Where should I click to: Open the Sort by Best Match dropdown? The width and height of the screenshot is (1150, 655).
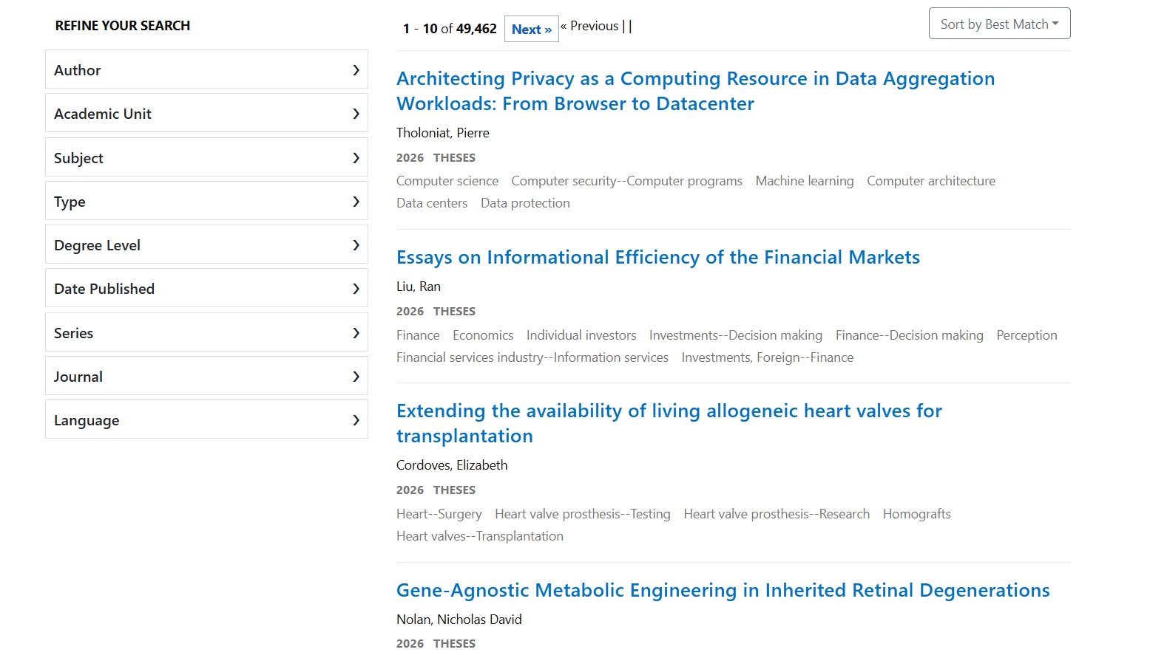pos(998,24)
